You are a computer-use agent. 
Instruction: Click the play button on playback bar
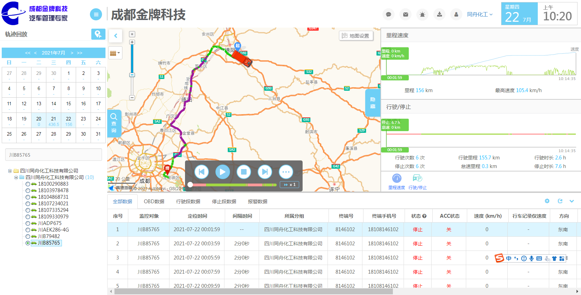(x=223, y=172)
